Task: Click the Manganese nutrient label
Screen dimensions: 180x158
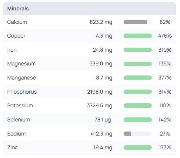Action: tap(21, 78)
